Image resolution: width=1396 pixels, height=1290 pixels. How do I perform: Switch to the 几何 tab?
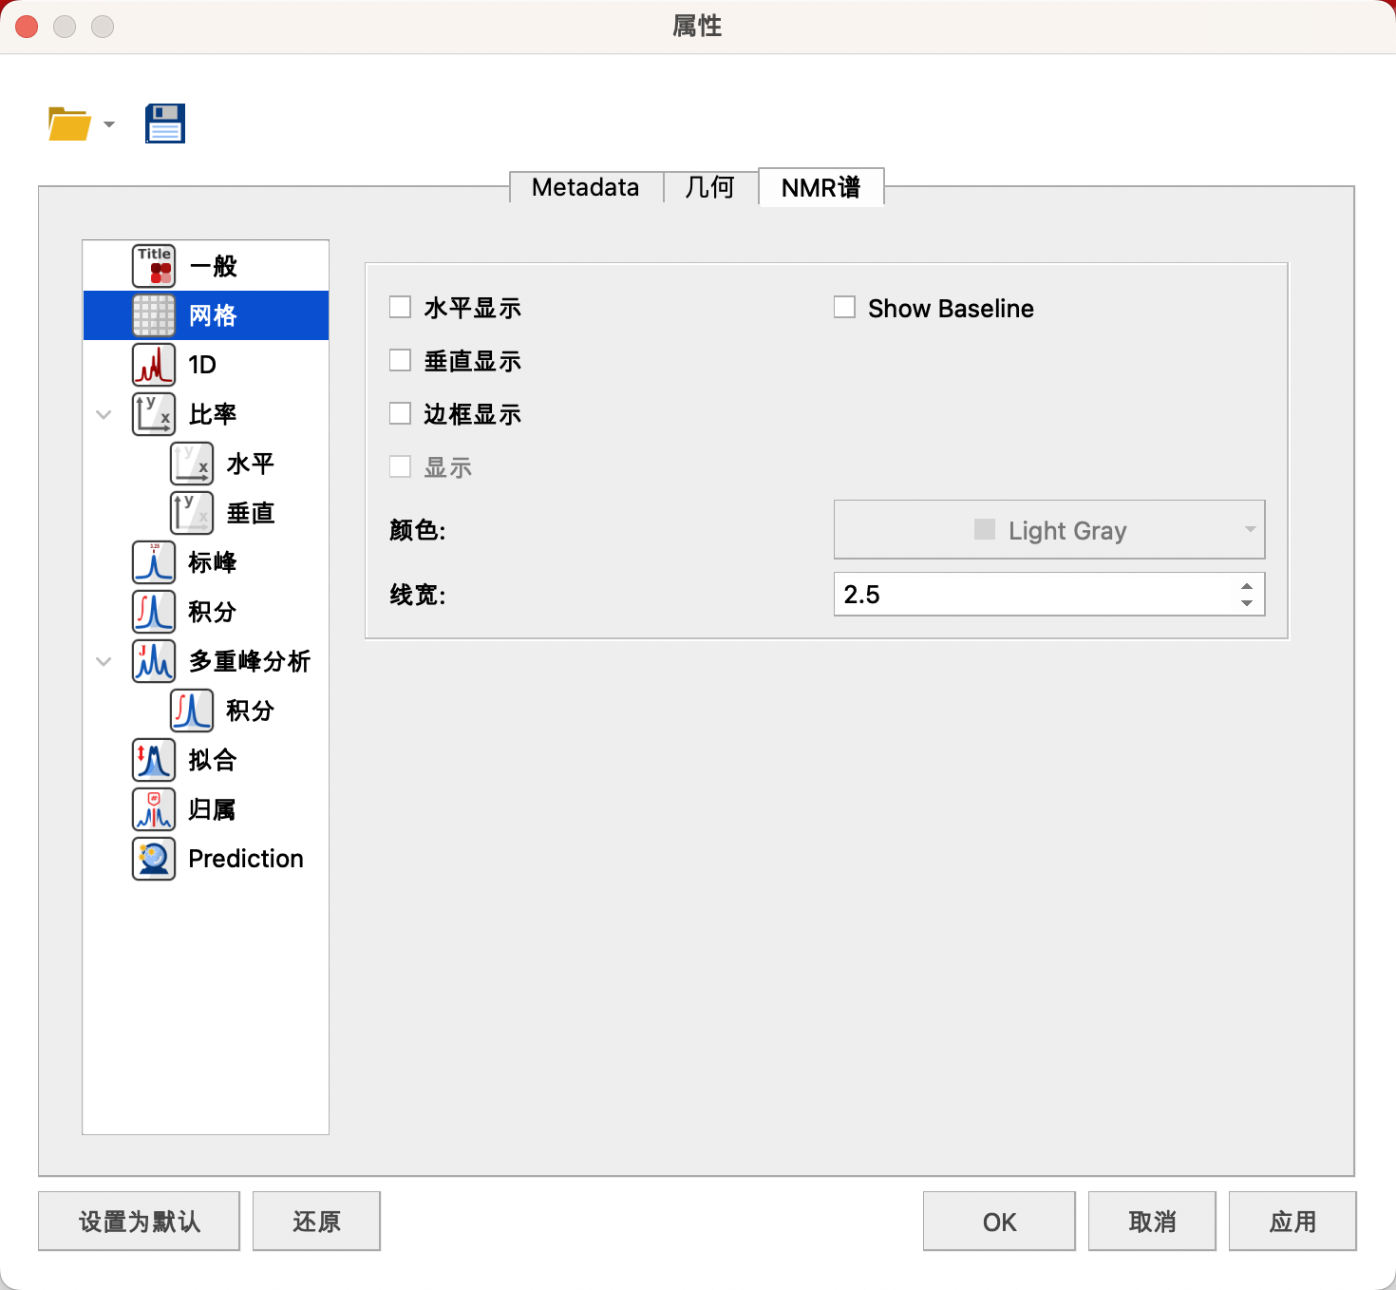coord(710,187)
